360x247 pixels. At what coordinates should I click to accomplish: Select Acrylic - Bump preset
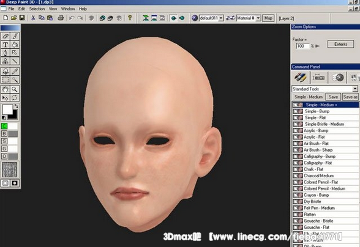pos(325,130)
